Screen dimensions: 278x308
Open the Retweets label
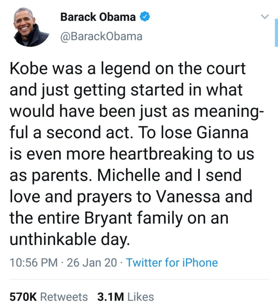point(64,297)
